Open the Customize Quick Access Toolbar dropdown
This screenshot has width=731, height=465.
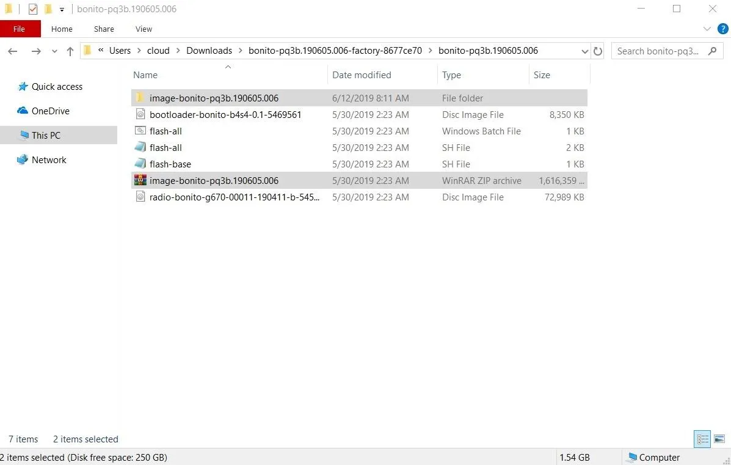[62, 9]
